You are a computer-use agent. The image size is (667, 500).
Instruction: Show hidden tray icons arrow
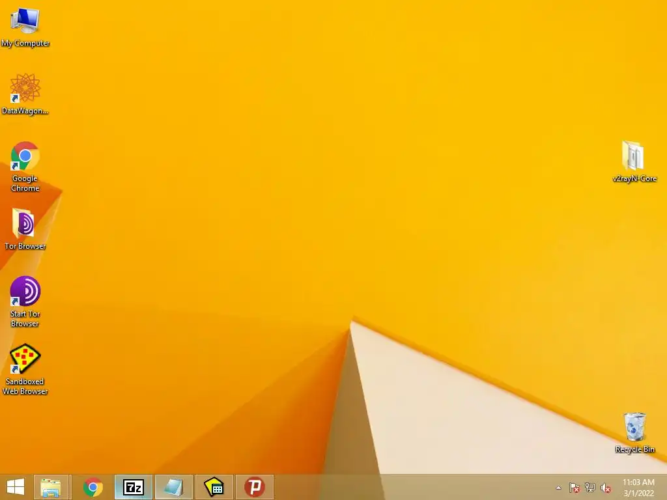558,488
